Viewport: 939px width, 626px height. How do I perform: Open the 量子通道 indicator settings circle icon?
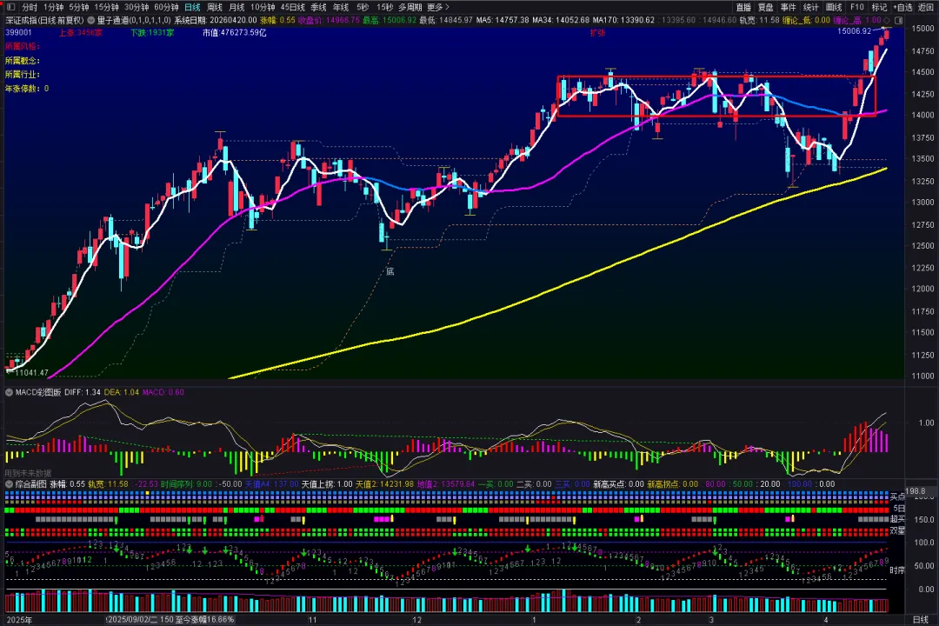[91, 20]
